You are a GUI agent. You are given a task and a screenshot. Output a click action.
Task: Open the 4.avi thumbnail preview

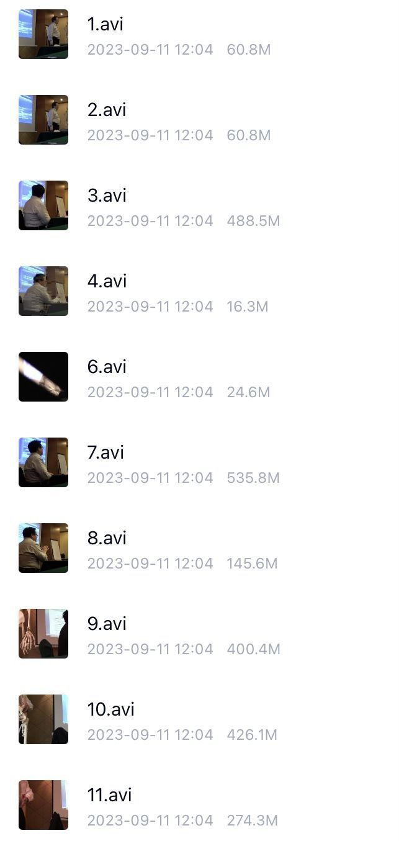(43, 291)
